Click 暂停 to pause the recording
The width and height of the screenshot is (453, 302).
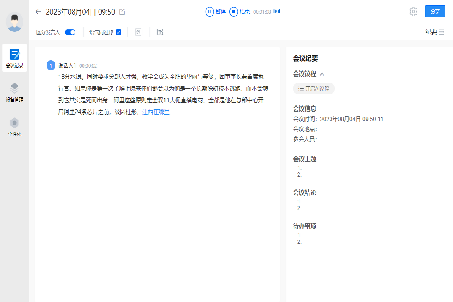[x=216, y=12]
